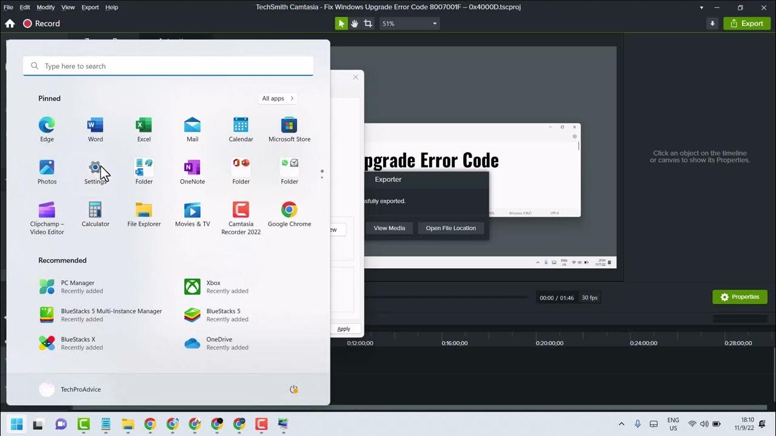This screenshot has width=776, height=436.
Task: Launch Excel in Start menu
Action: coord(144,130)
